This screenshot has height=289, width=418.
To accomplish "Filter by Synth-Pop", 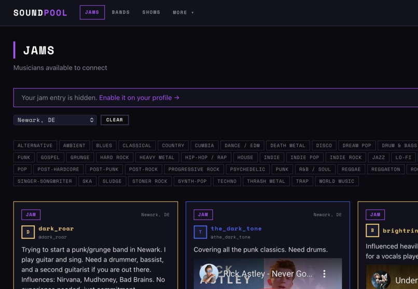I will (x=192, y=181).
